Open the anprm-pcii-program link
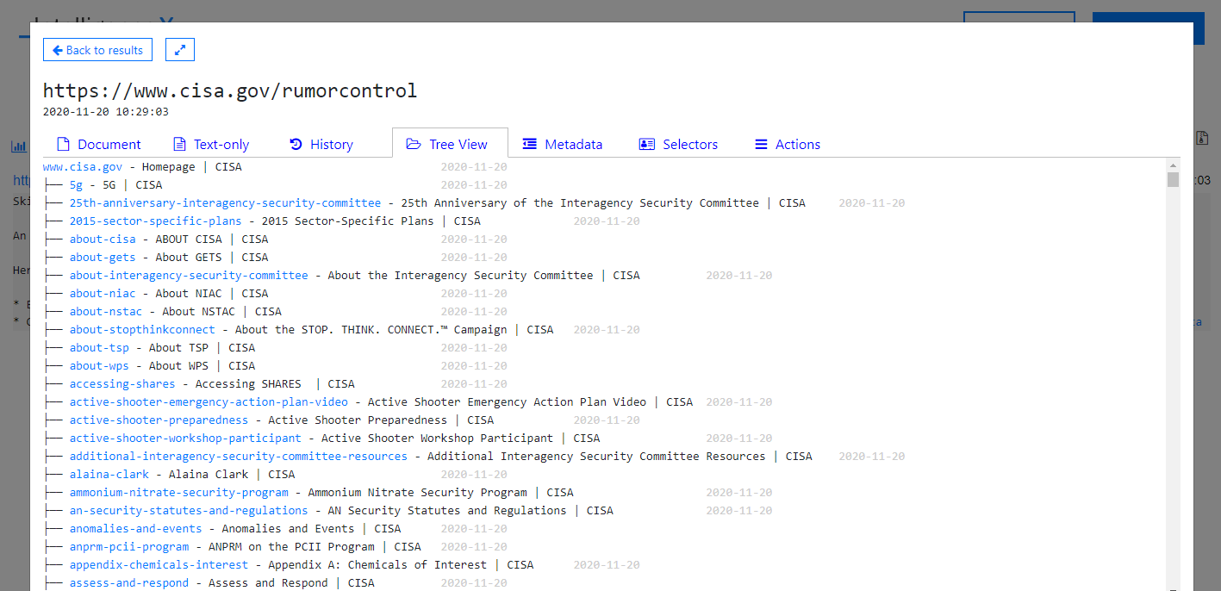1221x591 pixels. [129, 547]
